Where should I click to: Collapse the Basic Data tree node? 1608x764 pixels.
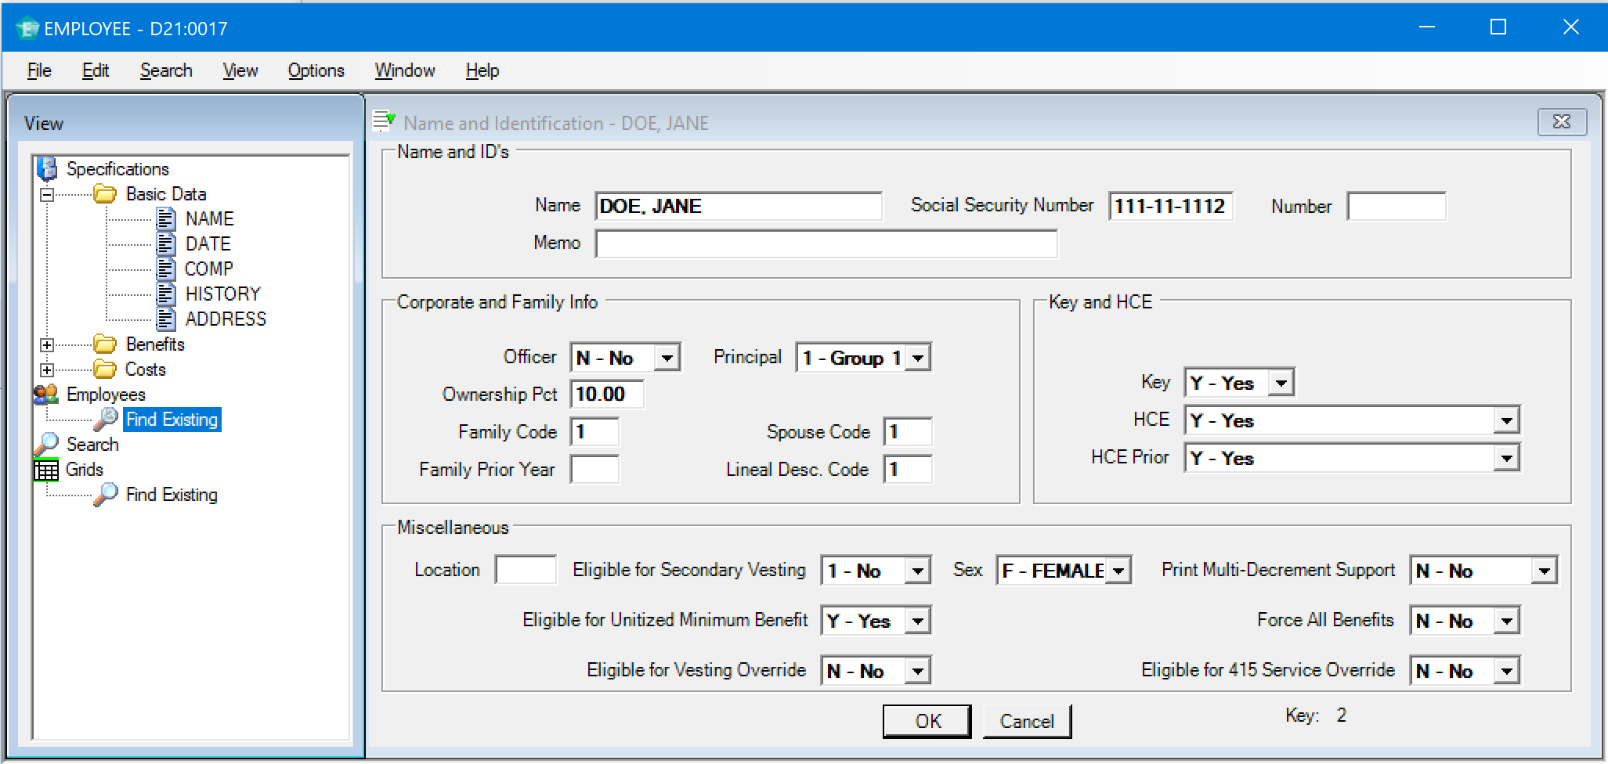point(47,194)
